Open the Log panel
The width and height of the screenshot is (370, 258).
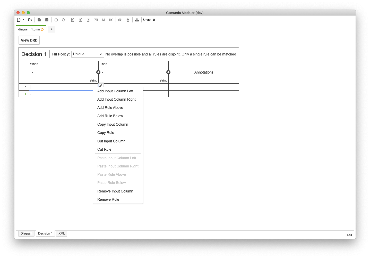point(349,235)
